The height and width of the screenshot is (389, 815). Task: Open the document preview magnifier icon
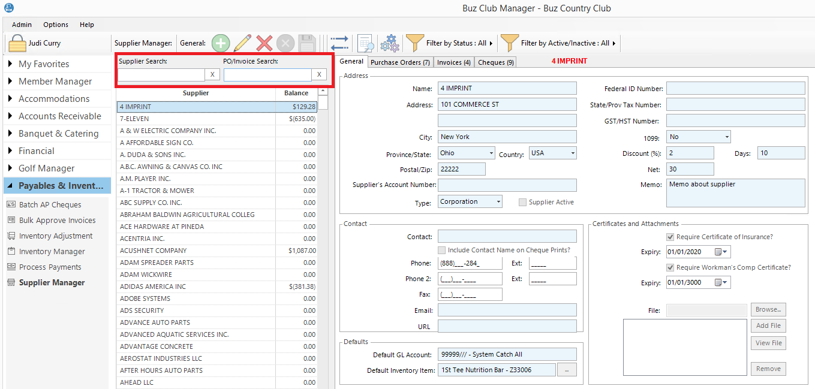tap(365, 43)
